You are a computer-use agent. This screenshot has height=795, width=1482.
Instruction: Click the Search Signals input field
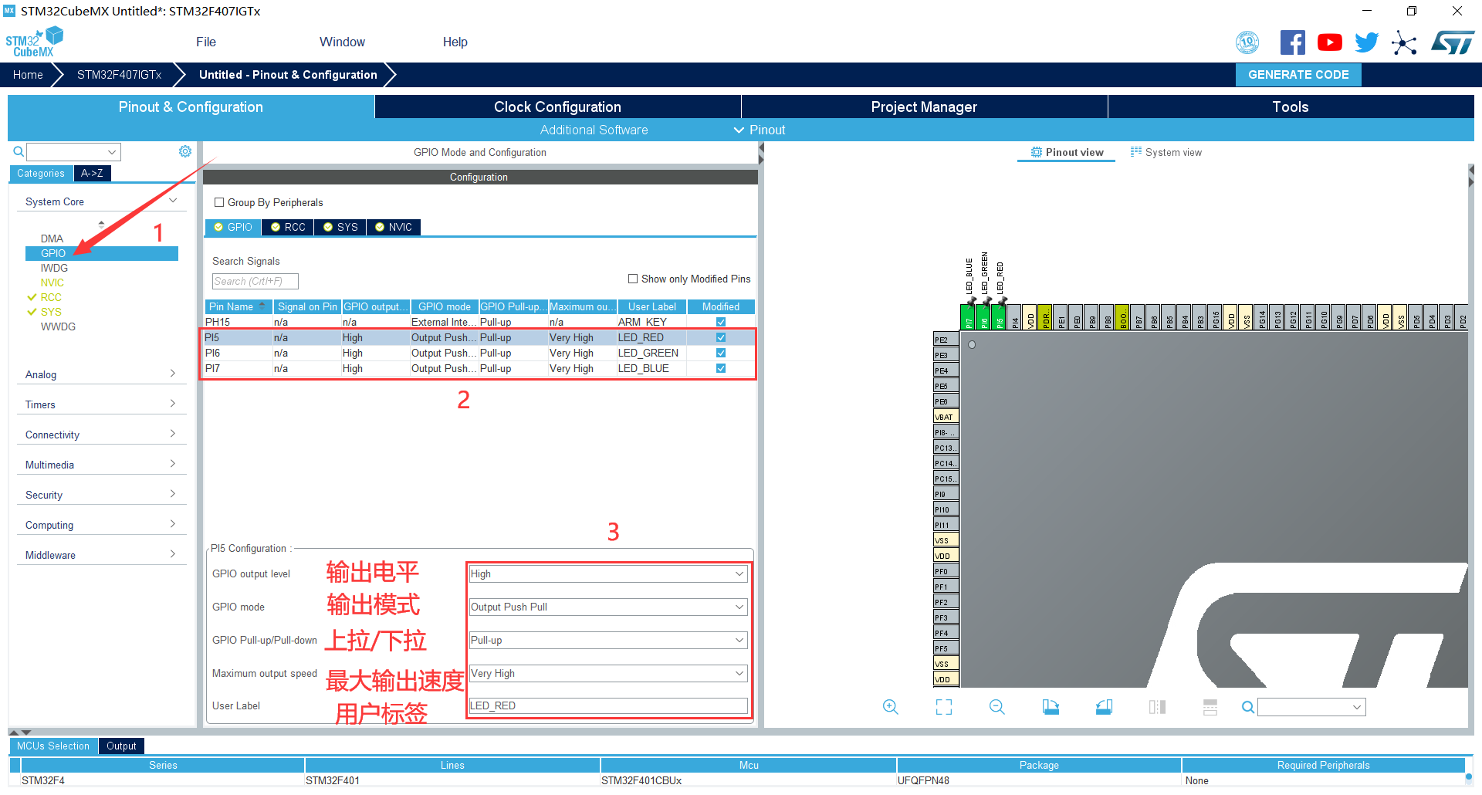[x=255, y=282]
